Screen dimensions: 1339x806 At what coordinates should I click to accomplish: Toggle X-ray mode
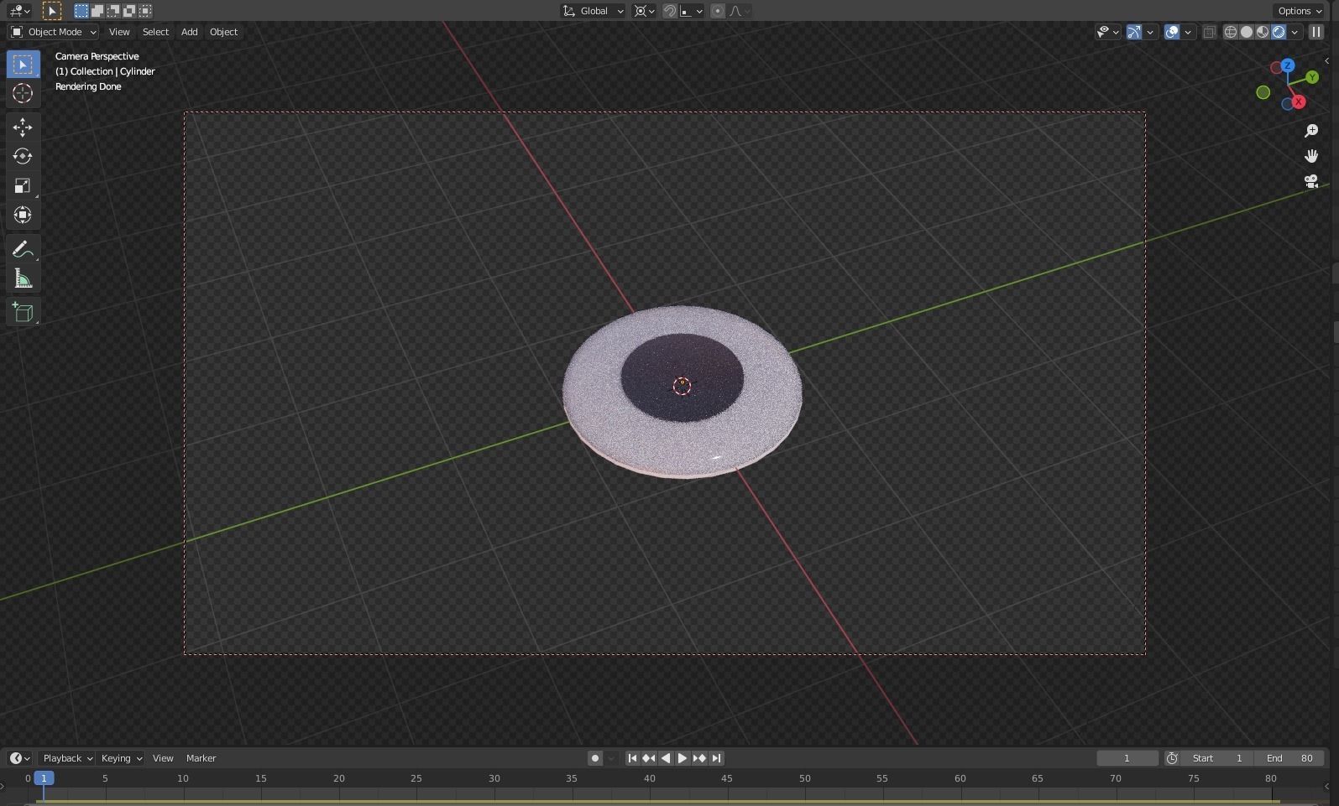click(x=1209, y=32)
